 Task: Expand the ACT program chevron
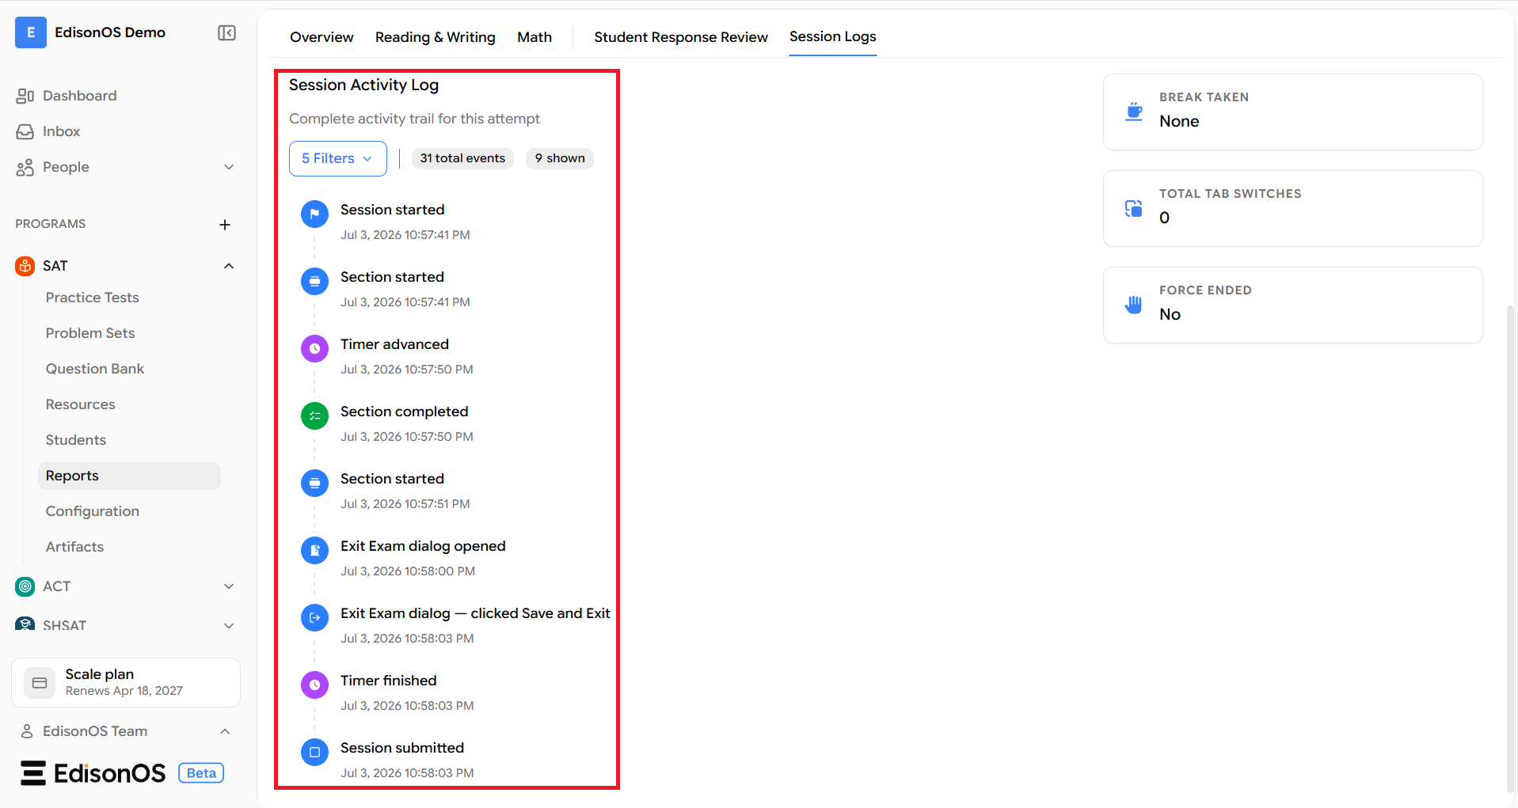point(229,586)
